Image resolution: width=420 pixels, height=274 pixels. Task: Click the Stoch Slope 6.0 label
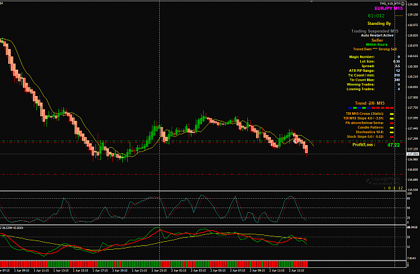tap(366, 136)
